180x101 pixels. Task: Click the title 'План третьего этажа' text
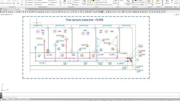84,20
